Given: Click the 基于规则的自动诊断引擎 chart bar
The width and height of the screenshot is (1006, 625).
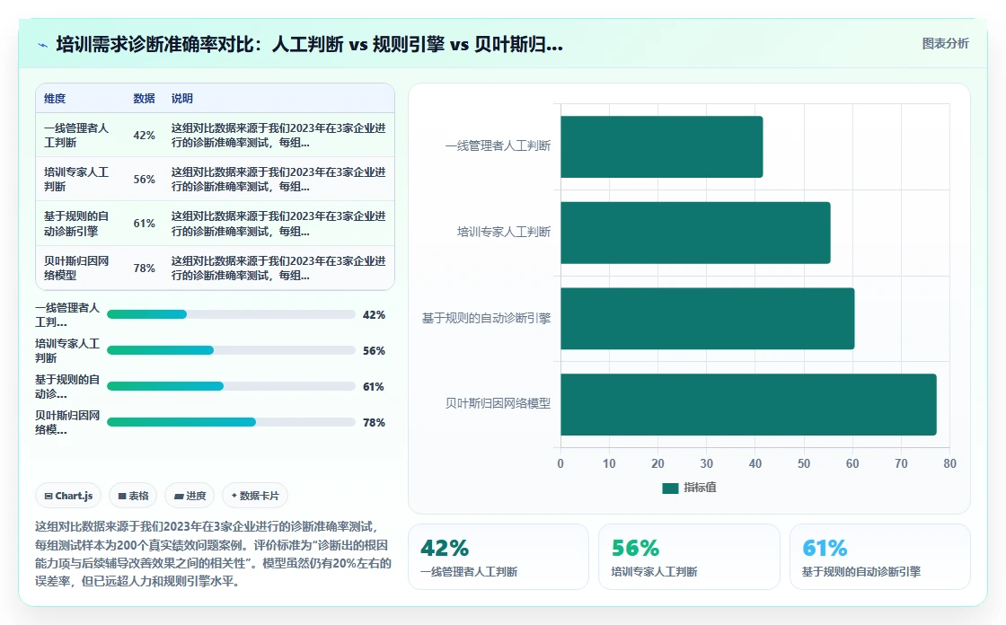Looking at the screenshot, I should click(708, 318).
